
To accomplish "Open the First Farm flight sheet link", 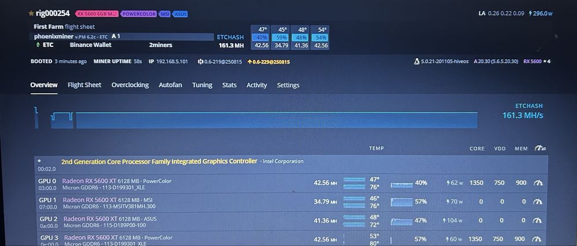I will tap(64, 27).
